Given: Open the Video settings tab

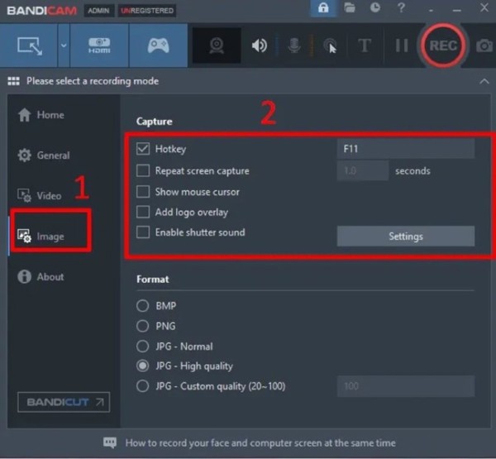Looking at the screenshot, I should coord(49,196).
